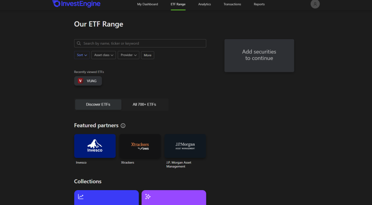Click the sparkle icon on purple collection card
This screenshot has height=205, width=372.
[148, 197]
